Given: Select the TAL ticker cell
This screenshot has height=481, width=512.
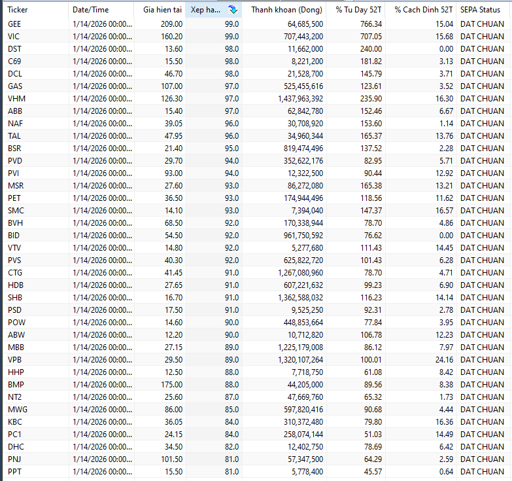Looking at the screenshot, I should 14,135.
